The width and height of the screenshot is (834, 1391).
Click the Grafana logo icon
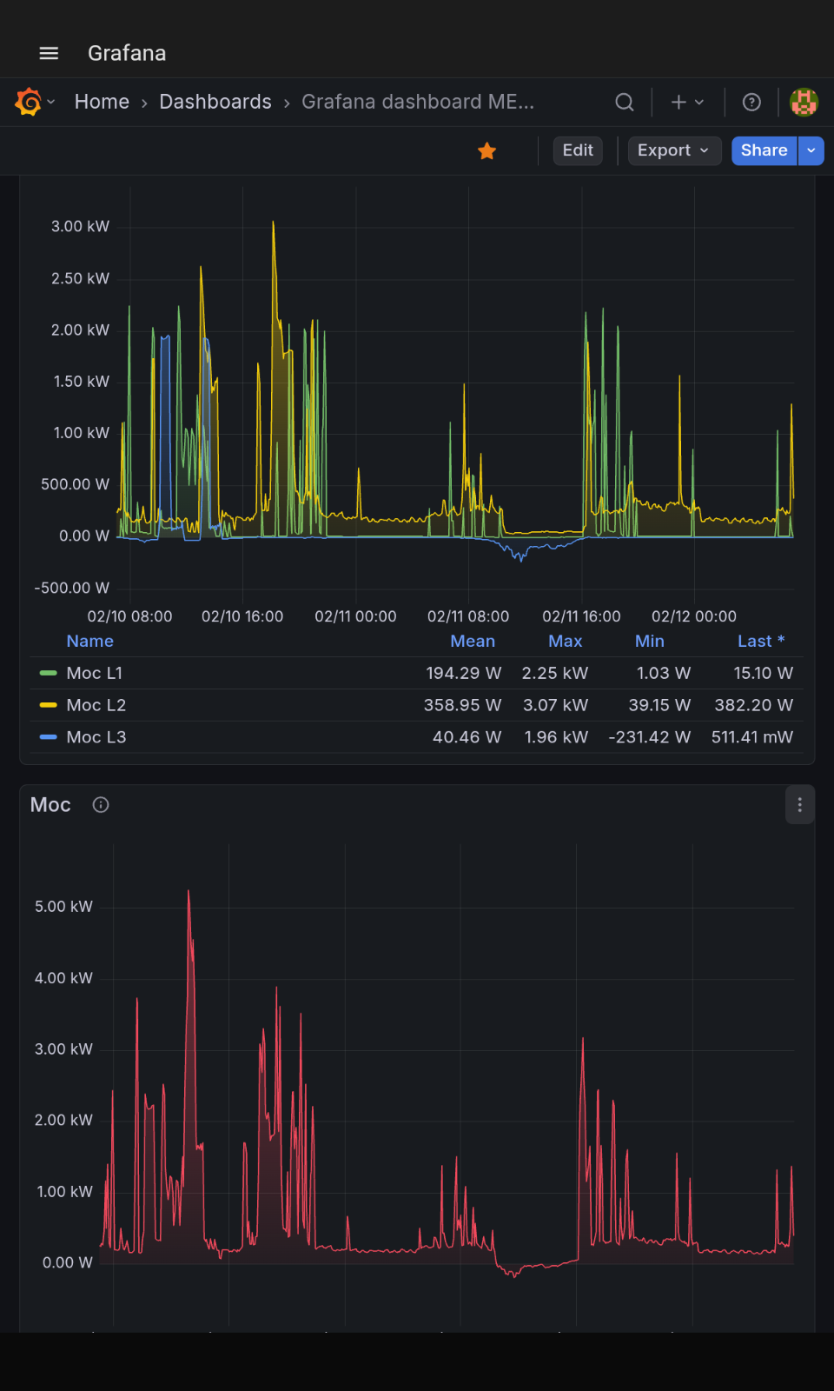[x=29, y=102]
